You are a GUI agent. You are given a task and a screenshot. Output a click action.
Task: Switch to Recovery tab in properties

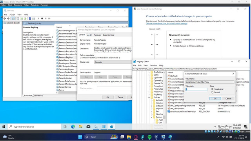(98, 35)
